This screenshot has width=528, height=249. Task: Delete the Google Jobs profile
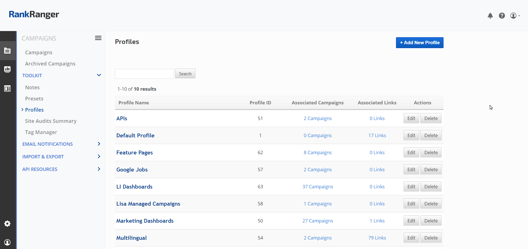431,170
